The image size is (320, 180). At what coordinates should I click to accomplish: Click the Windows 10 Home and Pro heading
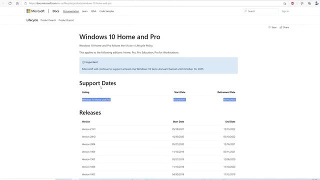pyautogui.click(x=120, y=37)
